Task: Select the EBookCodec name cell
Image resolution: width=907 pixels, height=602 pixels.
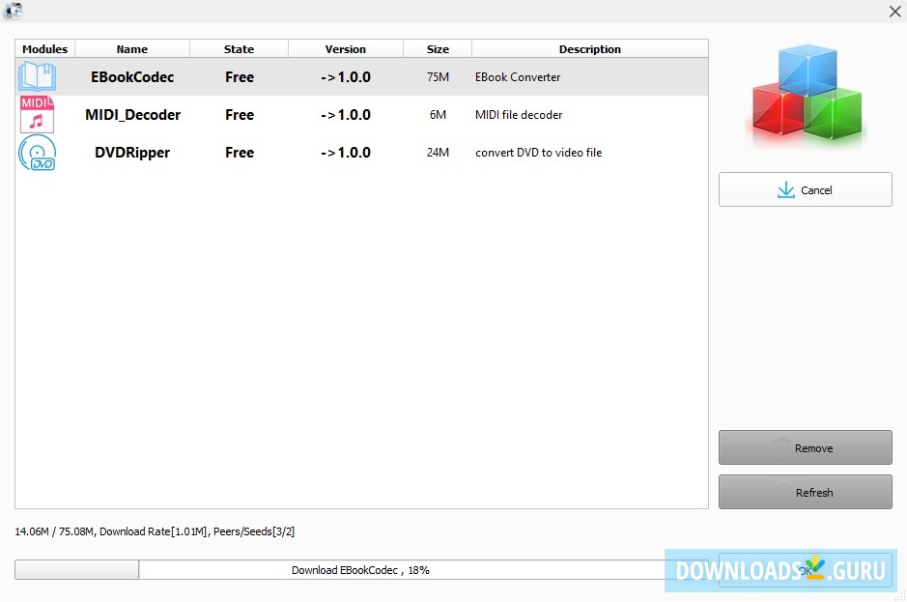Action: [x=132, y=77]
